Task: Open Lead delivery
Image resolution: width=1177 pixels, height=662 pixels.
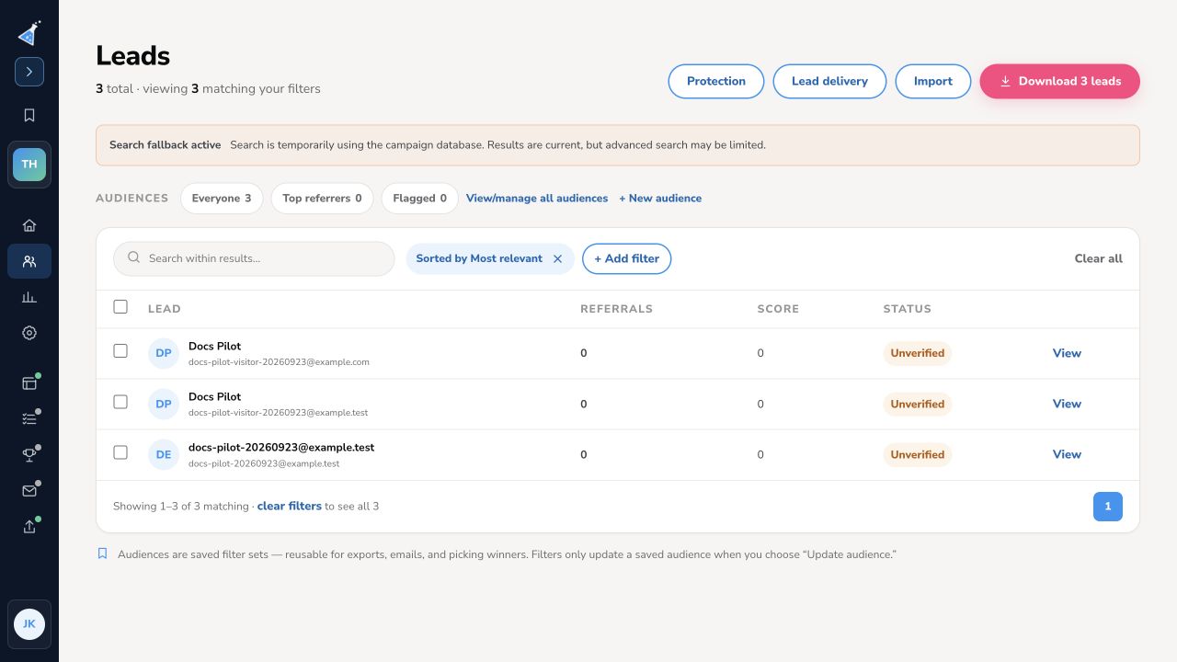Action: [x=829, y=81]
